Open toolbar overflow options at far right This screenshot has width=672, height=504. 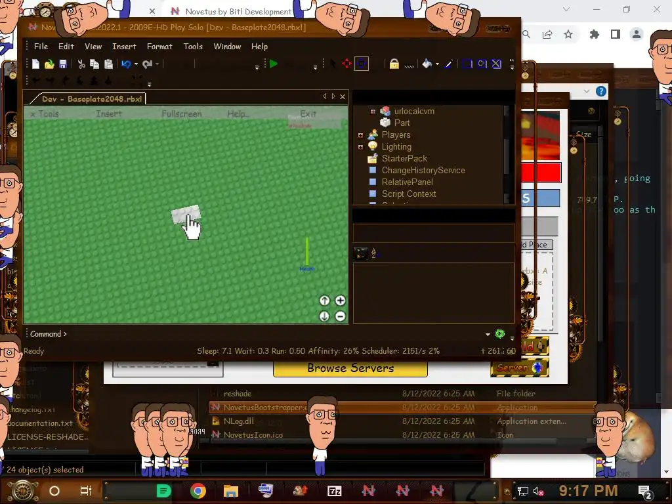click(512, 64)
